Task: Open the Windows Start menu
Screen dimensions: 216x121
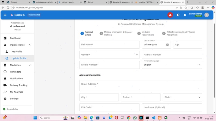Action: click(x=35, y=118)
